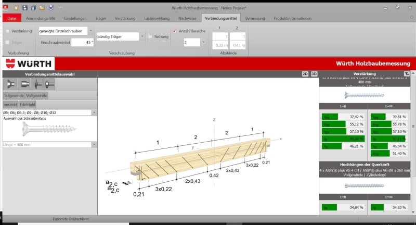Collapse the ribbon with the top-right chevron
416x225 pixels.
click(x=411, y=18)
